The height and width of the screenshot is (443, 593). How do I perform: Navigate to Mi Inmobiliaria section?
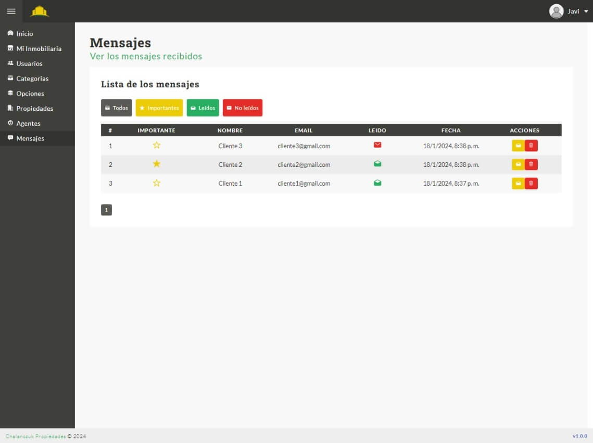(39, 49)
